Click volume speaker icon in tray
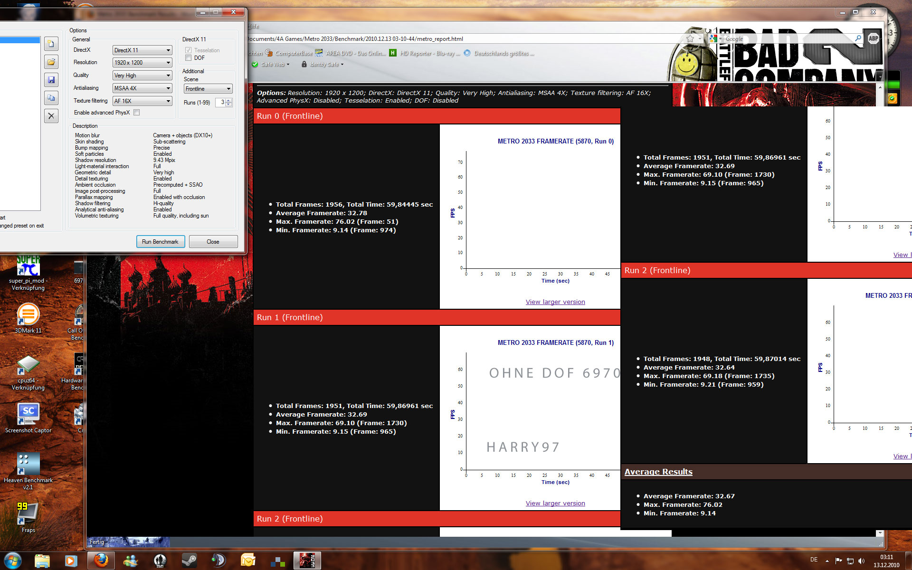This screenshot has width=912, height=570. 861,561
